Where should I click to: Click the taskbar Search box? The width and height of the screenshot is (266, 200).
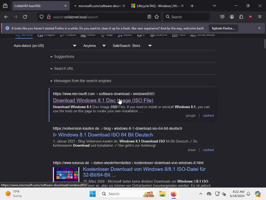(x=128, y=194)
